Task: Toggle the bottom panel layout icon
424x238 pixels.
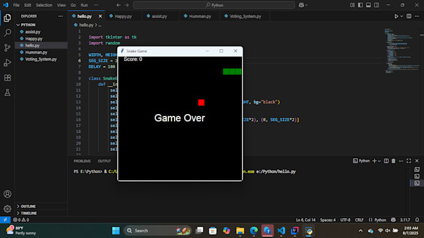Action: [369, 5]
